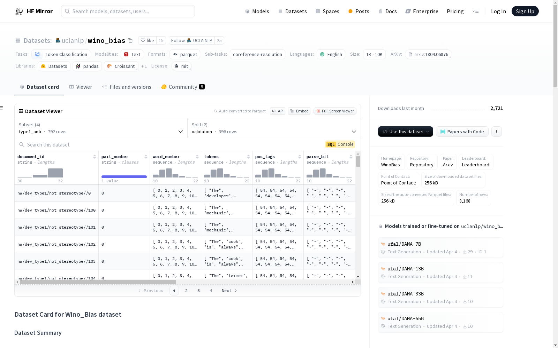Sort by part_number column sort icon
This screenshot has width=558, height=348.
pyautogui.click(x=146, y=157)
